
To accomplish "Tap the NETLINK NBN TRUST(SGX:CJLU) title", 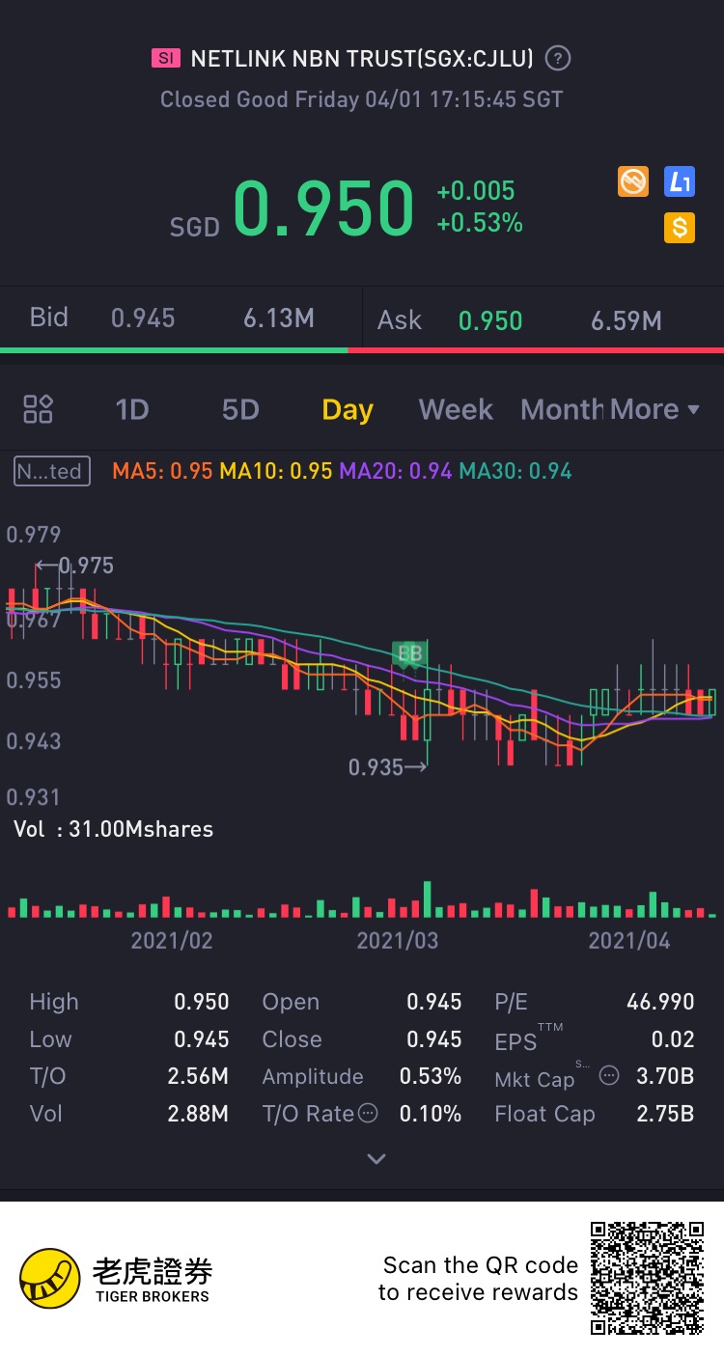I will tap(362, 59).
